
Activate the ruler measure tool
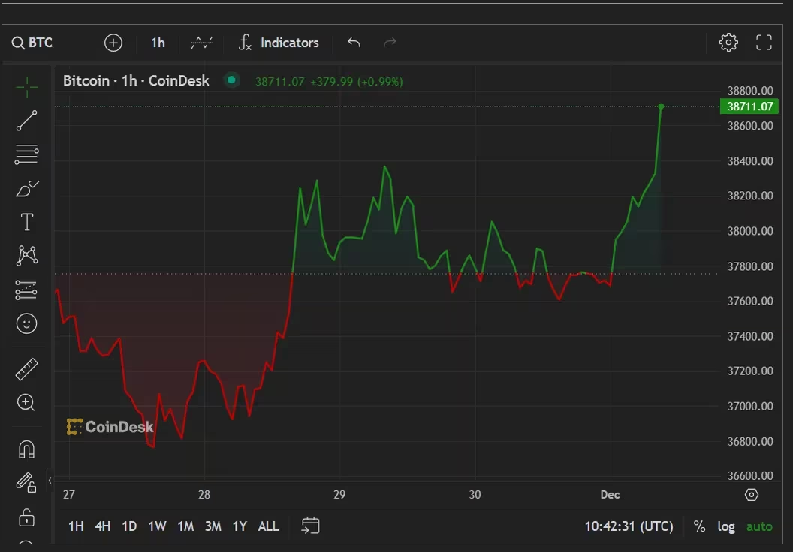(27, 369)
